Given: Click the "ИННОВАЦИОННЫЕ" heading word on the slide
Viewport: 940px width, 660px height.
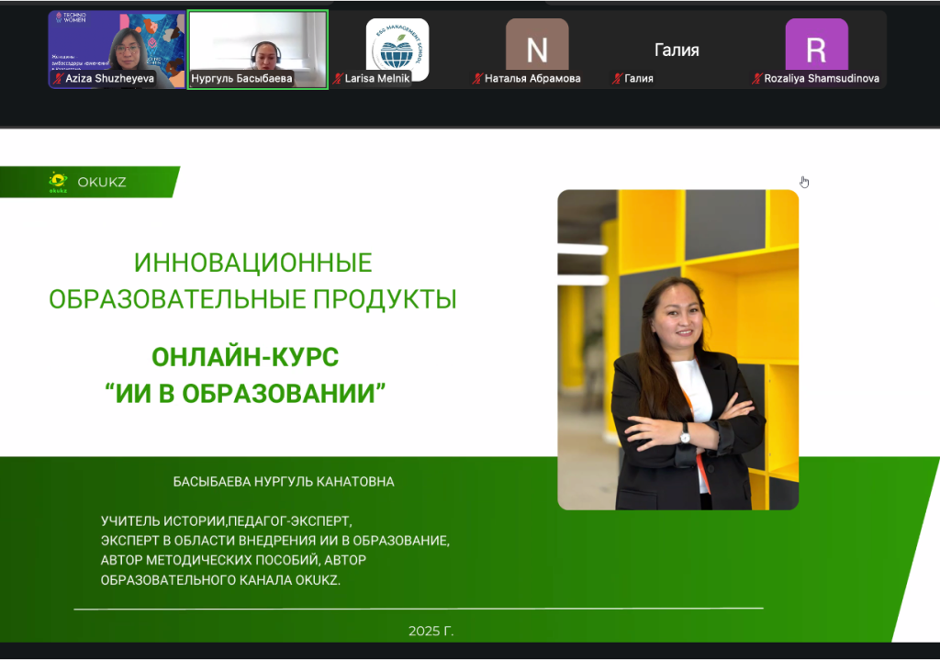Looking at the screenshot, I should (x=252, y=263).
